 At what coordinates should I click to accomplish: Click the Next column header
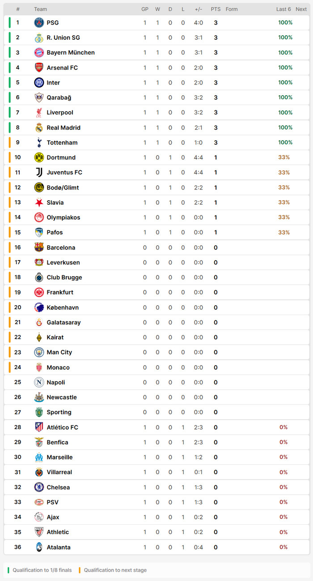tap(301, 9)
